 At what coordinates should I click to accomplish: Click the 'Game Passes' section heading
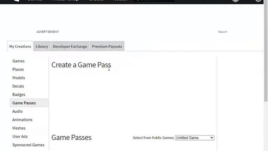coord(72,138)
